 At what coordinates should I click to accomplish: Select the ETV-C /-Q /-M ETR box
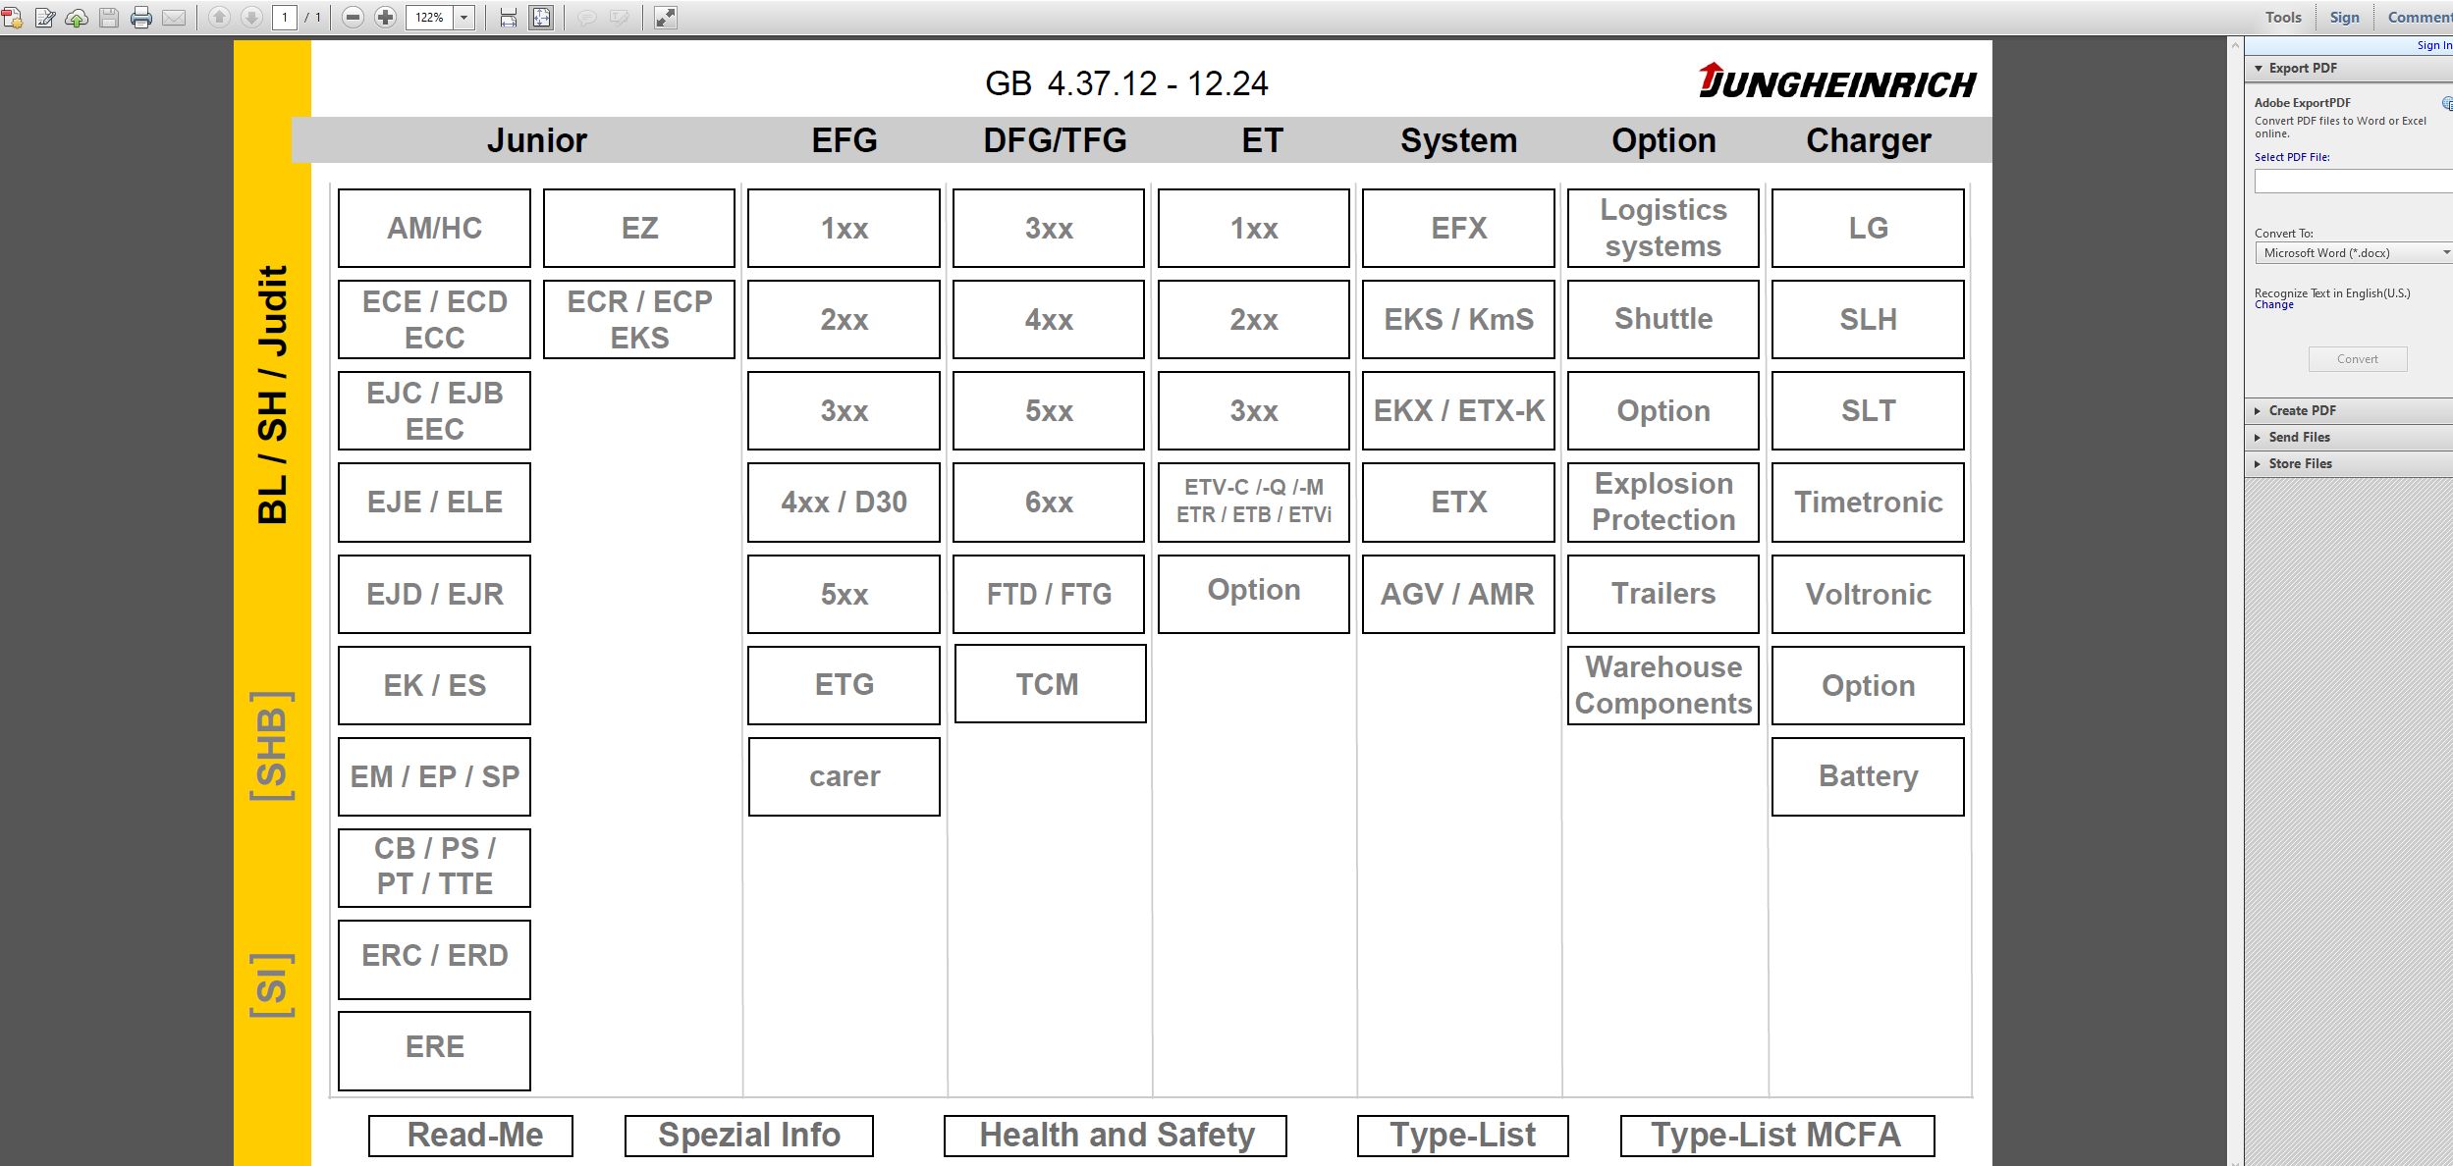click(x=1254, y=502)
